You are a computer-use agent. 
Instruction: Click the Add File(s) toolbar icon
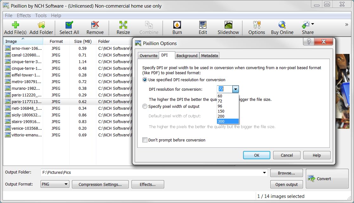pos(15,25)
